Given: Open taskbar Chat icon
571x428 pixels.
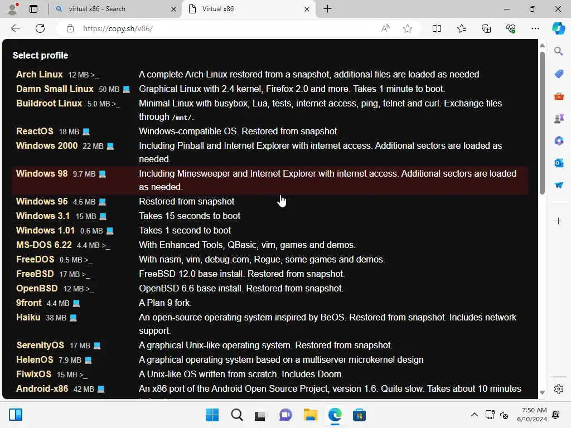Looking at the screenshot, I should [x=285, y=415].
